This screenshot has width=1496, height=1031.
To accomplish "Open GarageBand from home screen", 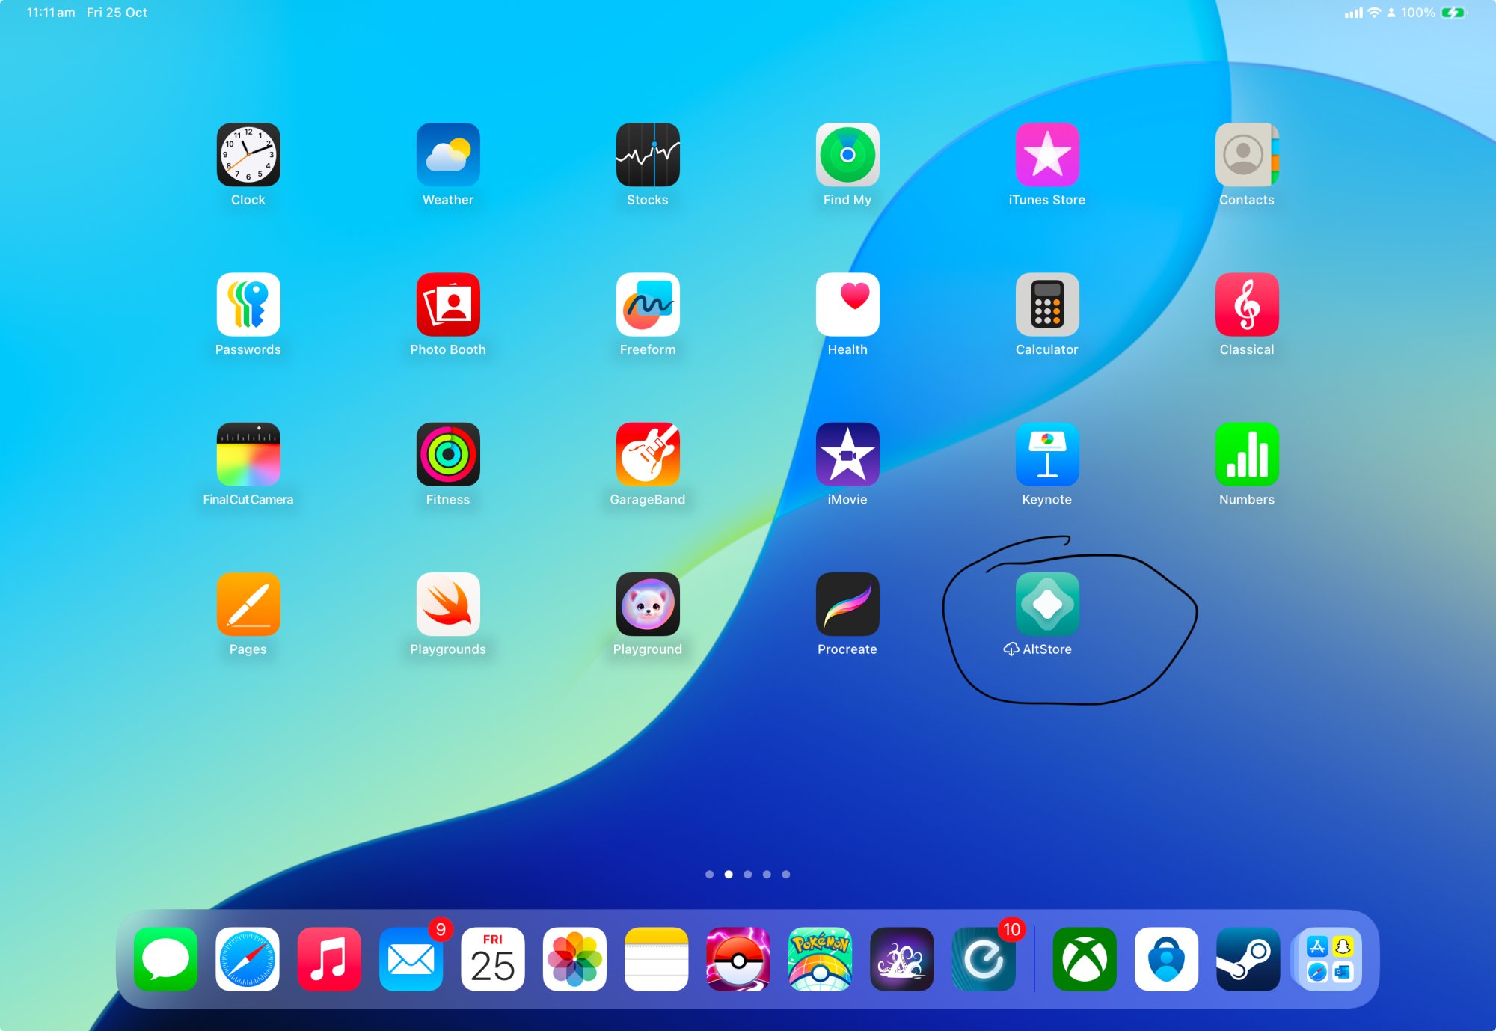I will [647, 454].
